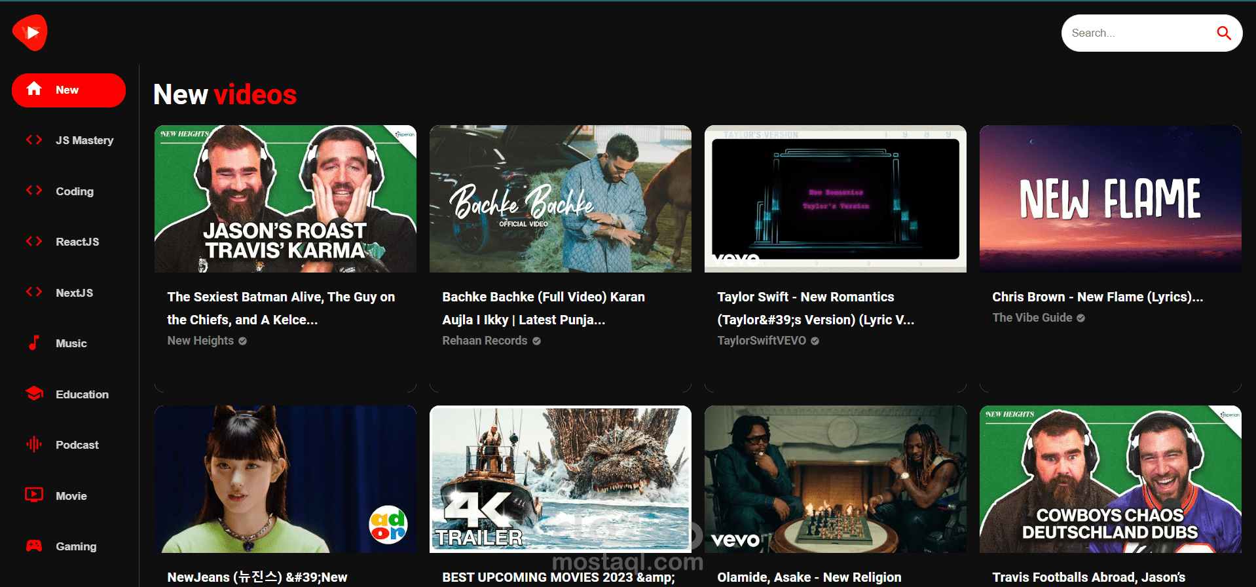Select the New category in sidebar
The width and height of the screenshot is (1256, 587).
tap(69, 90)
